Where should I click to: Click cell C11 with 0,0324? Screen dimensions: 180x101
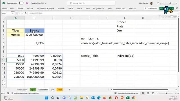(x=53, y=64)
